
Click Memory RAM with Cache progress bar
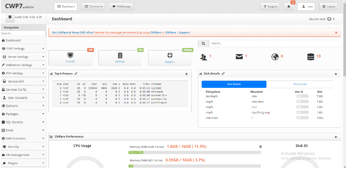[x=195, y=152]
